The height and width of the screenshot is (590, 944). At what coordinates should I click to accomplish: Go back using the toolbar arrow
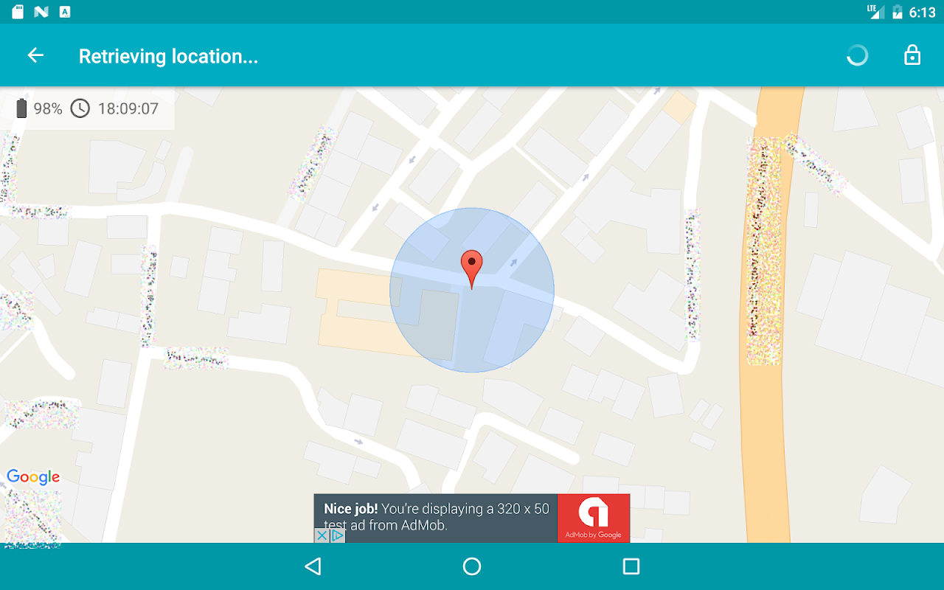click(35, 55)
